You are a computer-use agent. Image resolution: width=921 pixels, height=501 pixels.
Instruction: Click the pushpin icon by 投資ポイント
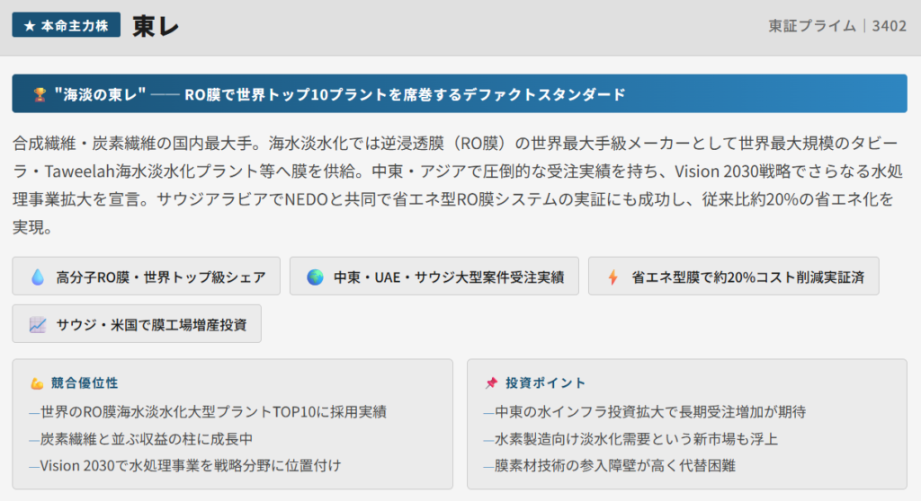coord(491,383)
